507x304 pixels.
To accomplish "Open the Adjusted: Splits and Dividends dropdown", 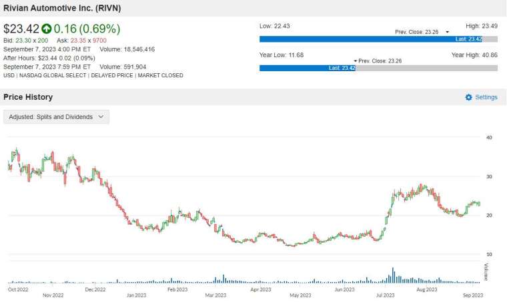I will pos(56,116).
